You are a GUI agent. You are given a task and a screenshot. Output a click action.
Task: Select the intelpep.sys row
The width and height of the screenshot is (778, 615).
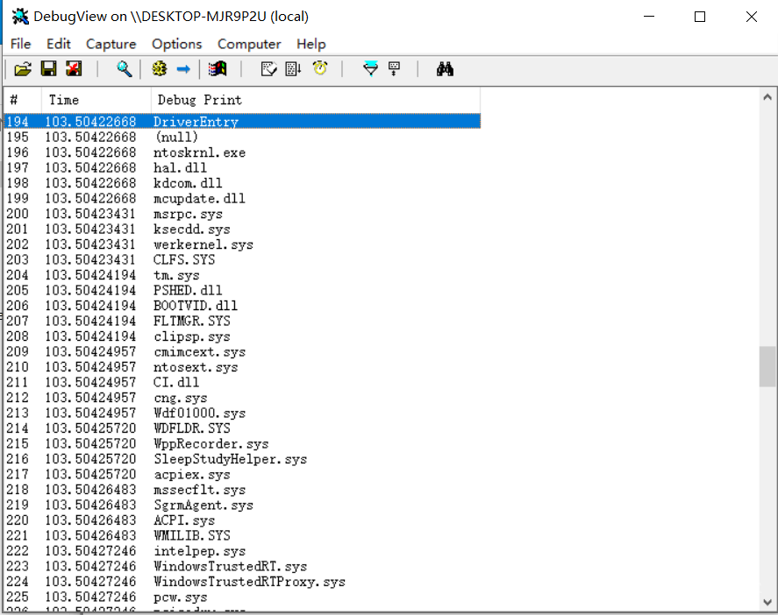pos(243,551)
